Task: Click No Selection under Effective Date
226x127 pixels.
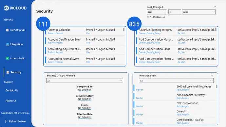Action: tap(85, 118)
